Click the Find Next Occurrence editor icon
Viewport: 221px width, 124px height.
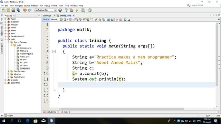coord(84,20)
